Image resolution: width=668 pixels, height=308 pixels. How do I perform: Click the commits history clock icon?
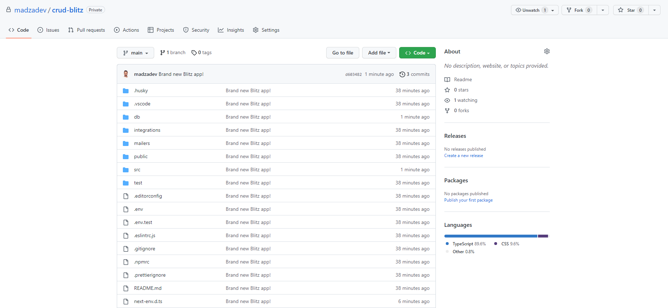(402, 74)
